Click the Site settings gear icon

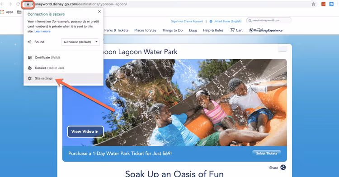30,78
